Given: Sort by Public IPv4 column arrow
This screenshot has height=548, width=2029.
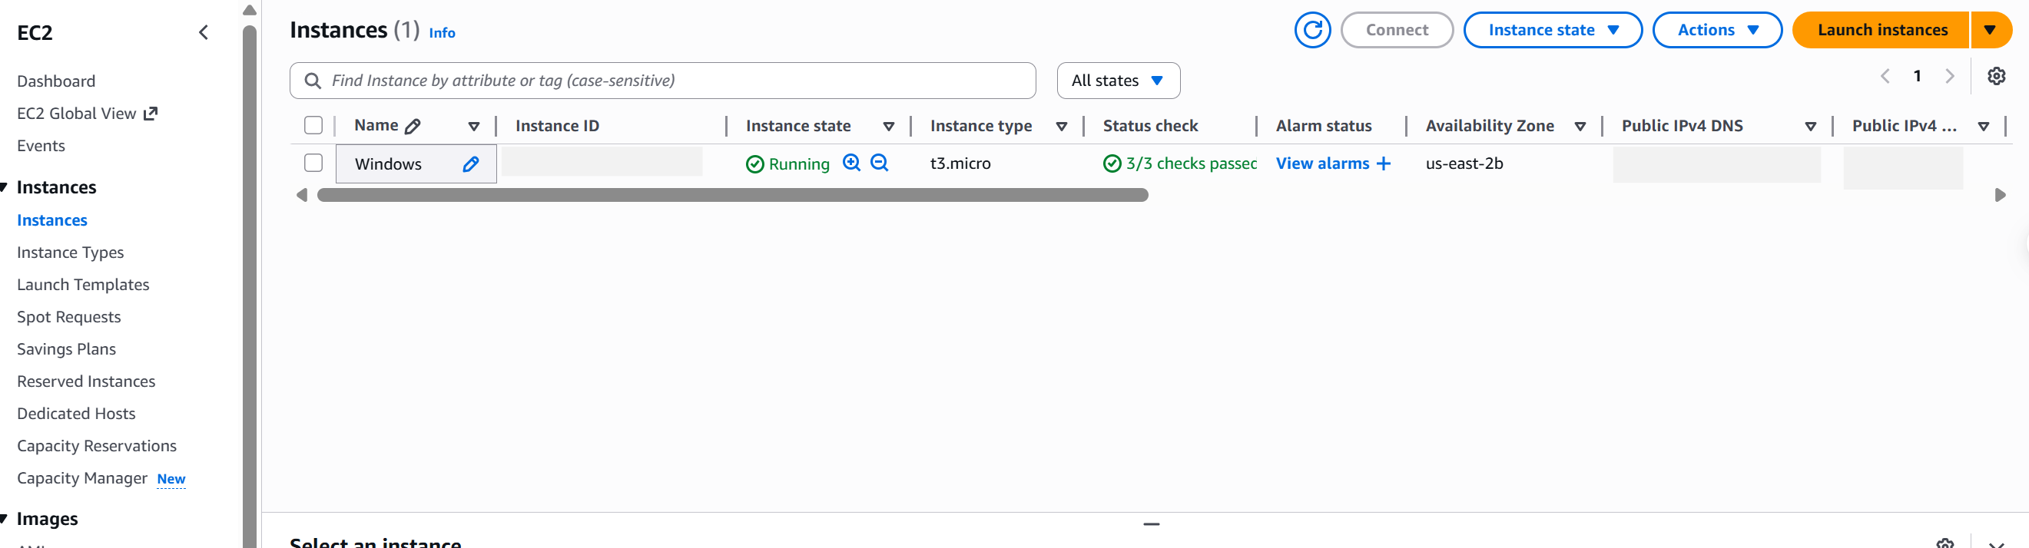Looking at the screenshot, I should click(1984, 126).
